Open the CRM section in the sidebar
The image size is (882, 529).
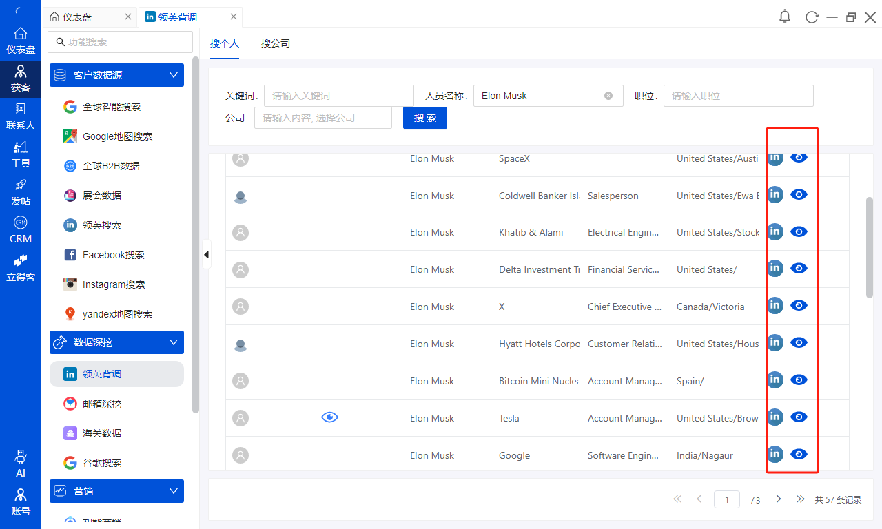click(21, 230)
